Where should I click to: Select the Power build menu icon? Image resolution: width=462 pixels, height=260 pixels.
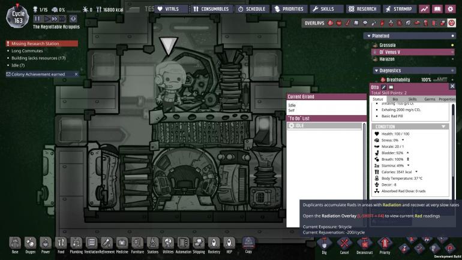point(45,243)
